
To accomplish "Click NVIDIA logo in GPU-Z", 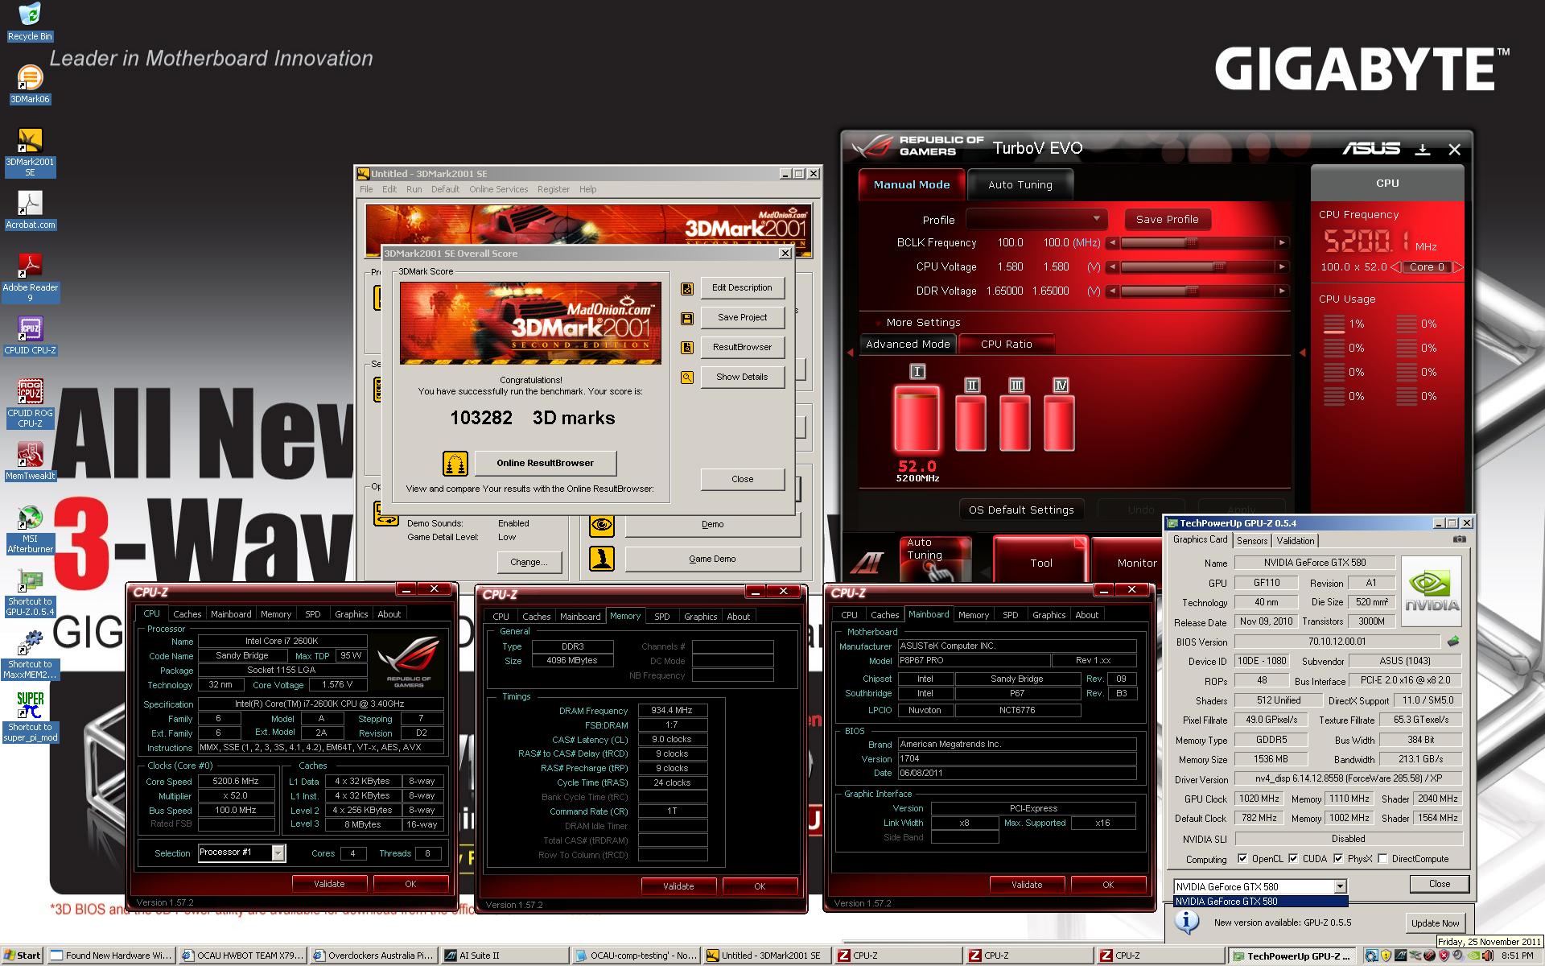I will (x=1432, y=592).
